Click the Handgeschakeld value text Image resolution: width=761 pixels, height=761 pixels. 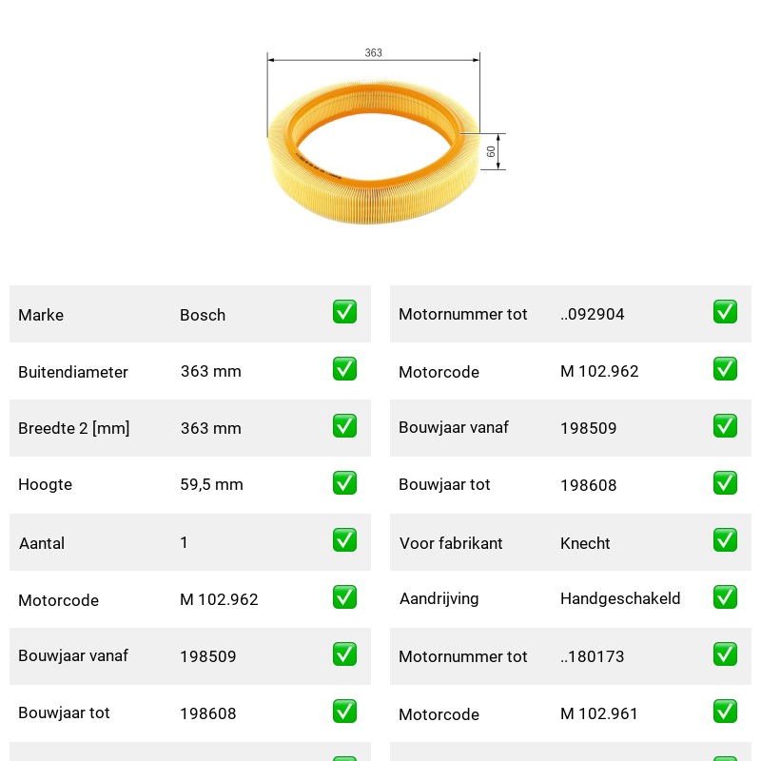pos(620,598)
